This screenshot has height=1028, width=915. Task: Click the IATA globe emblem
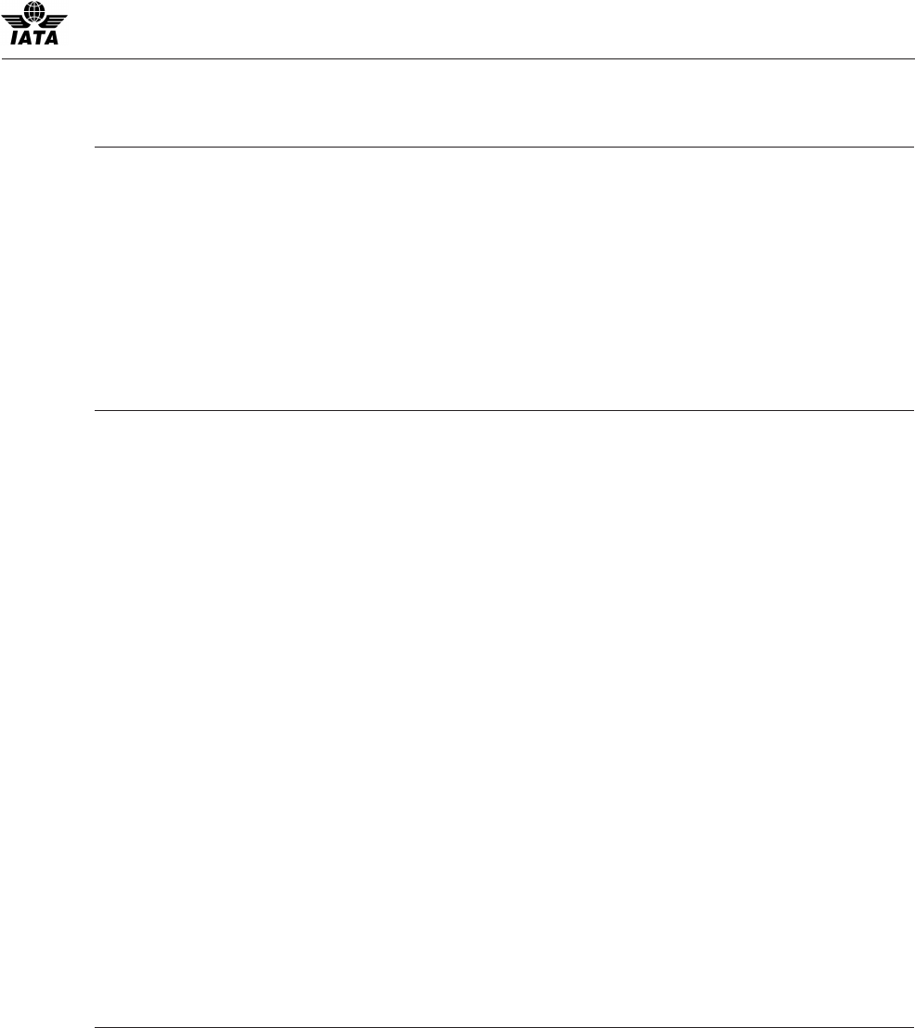pos(34,10)
